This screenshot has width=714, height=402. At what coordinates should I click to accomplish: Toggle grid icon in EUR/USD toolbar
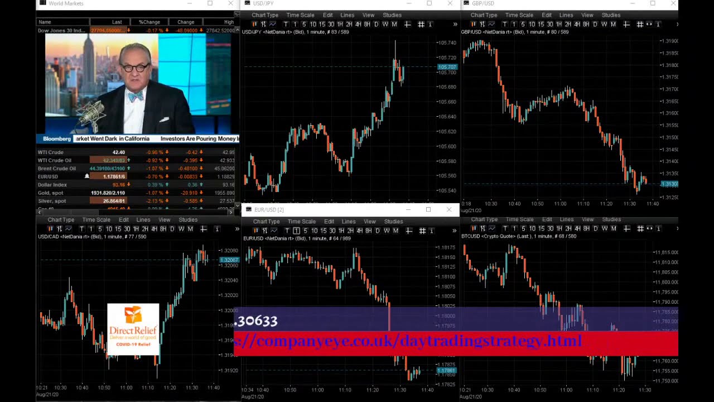pos(422,231)
